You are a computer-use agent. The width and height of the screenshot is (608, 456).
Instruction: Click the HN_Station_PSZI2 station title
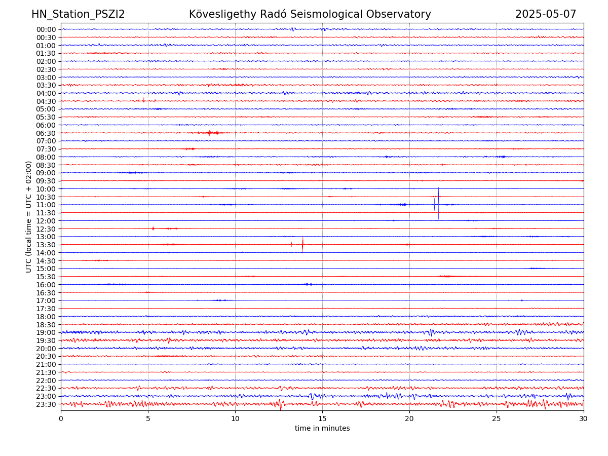pyautogui.click(x=78, y=14)
